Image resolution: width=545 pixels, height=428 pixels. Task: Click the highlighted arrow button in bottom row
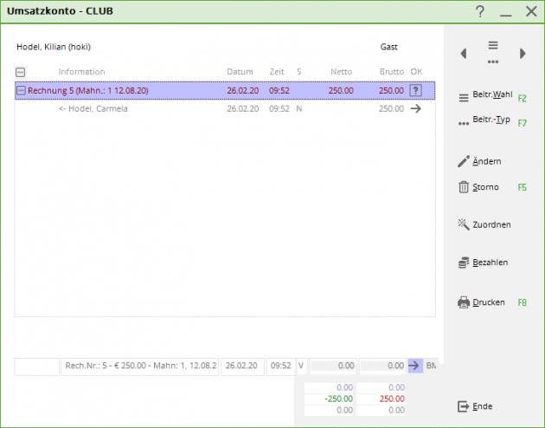click(x=414, y=366)
